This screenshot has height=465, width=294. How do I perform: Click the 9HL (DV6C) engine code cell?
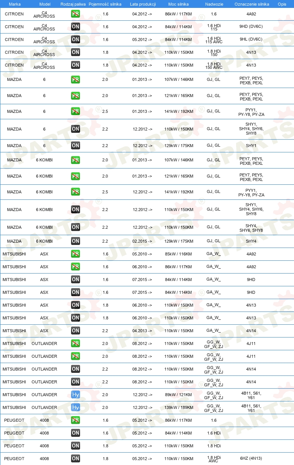click(251, 39)
